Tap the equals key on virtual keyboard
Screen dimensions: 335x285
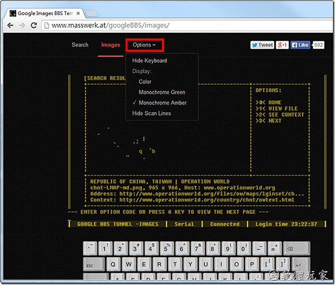[275, 248]
